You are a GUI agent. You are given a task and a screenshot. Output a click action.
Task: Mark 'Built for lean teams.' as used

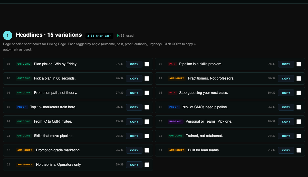299,150
